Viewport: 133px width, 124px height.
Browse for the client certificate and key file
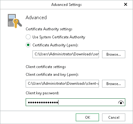point(114,83)
